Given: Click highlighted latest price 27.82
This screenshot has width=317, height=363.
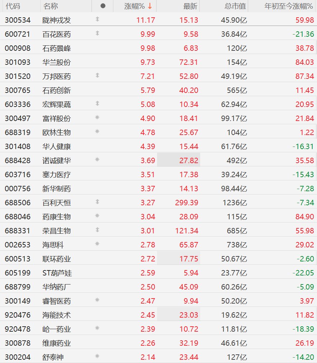Looking at the screenshot, I should pyautogui.click(x=189, y=161).
